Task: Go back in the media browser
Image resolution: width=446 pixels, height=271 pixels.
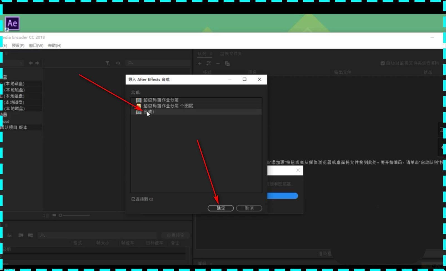Action: (31, 63)
